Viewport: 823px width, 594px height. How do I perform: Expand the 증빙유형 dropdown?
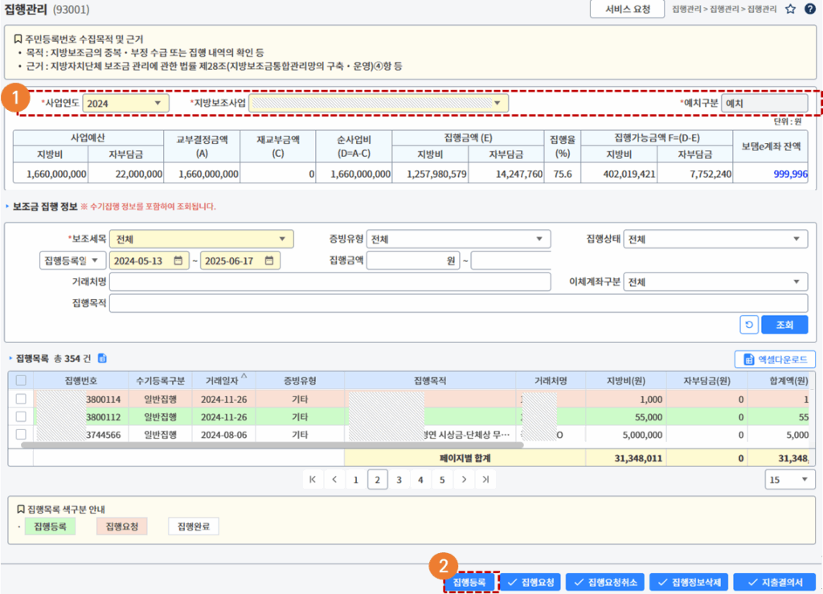point(459,240)
